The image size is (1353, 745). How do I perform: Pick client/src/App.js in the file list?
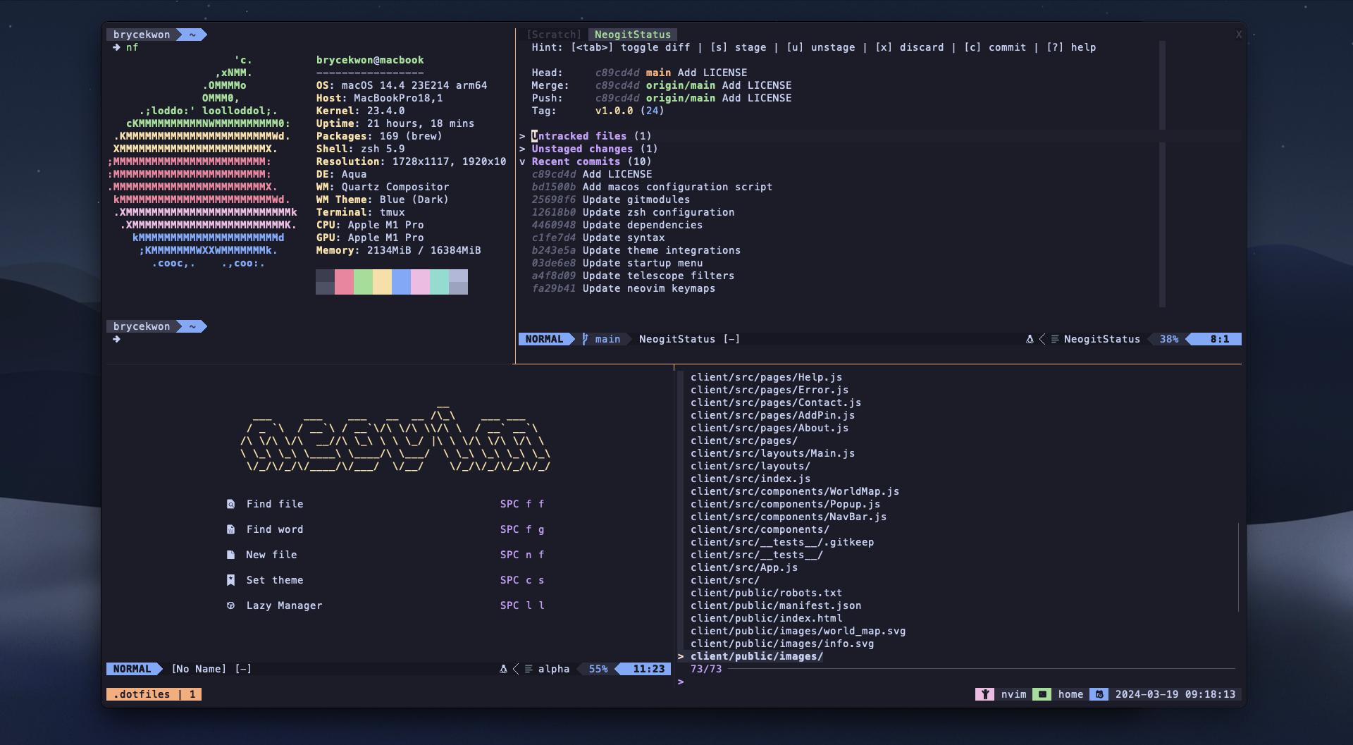point(744,567)
